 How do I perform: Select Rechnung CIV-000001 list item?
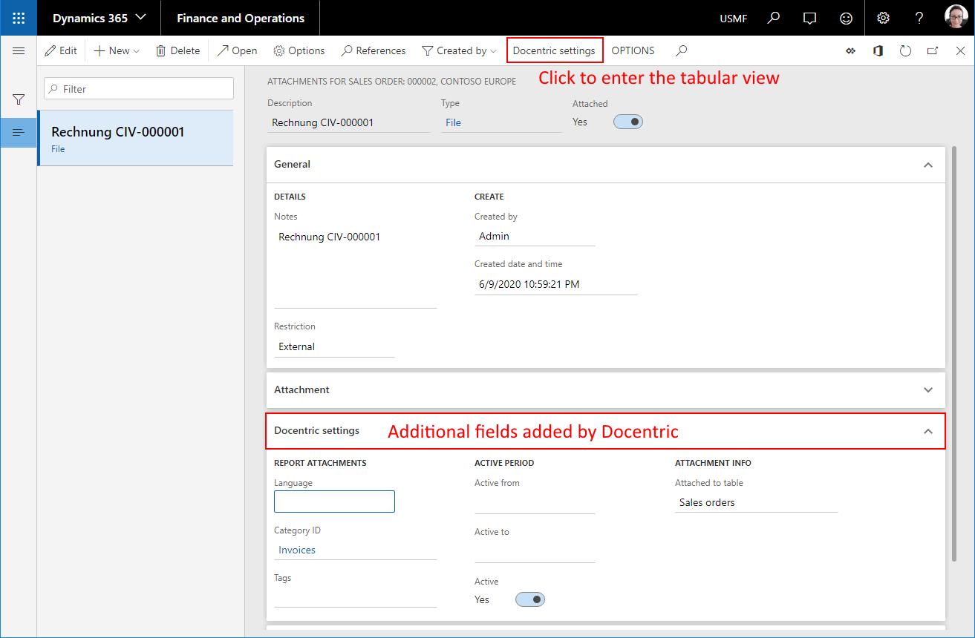tap(135, 138)
